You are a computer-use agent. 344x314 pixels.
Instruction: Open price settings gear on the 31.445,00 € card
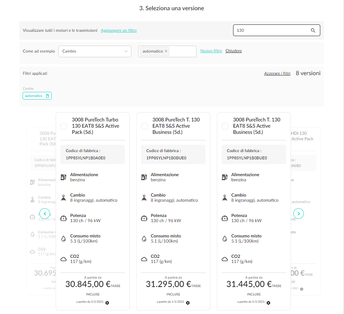tap(268, 303)
